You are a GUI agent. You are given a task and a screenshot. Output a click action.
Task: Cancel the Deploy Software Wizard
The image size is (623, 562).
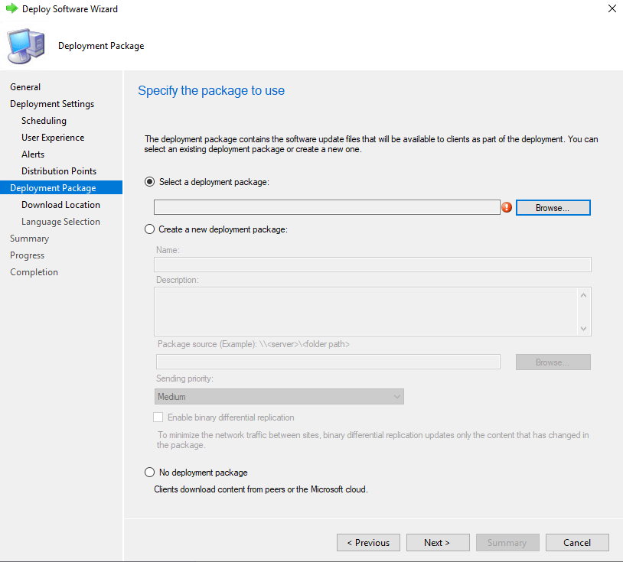577,543
